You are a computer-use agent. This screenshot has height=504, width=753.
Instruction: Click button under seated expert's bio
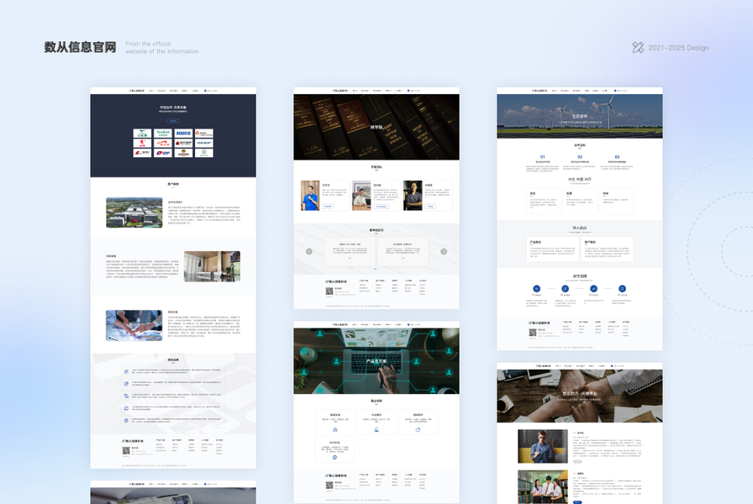[x=382, y=207]
